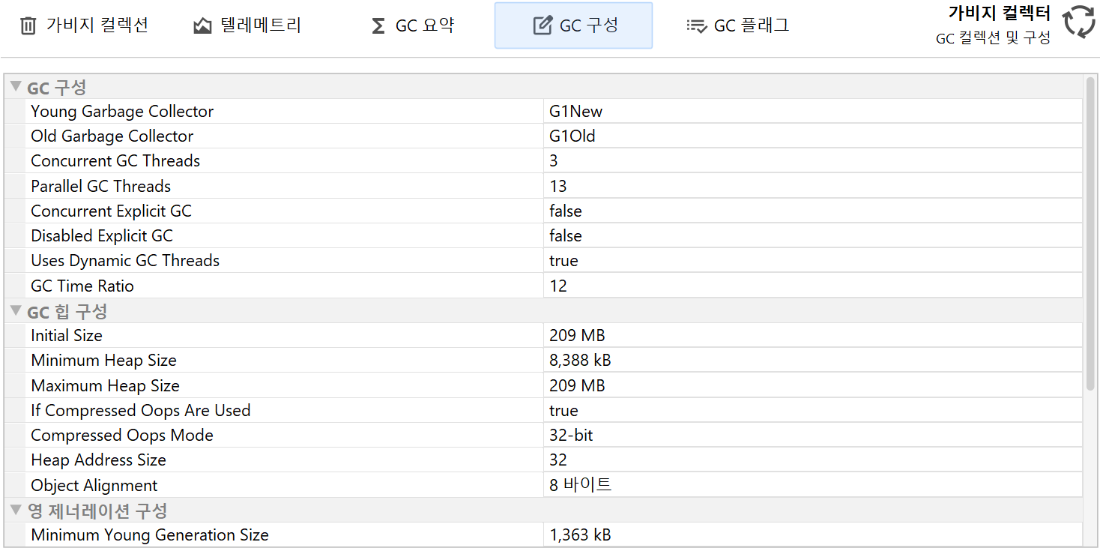This screenshot has width=1100, height=551.
Task: Click the sigma GC summary icon
Action: click(x=378, y=26)
